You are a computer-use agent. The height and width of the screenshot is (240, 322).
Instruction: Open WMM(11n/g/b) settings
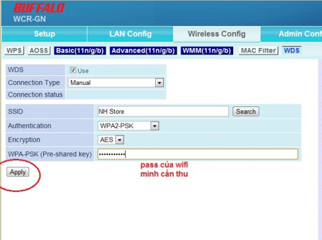click(x=207, y=51)
